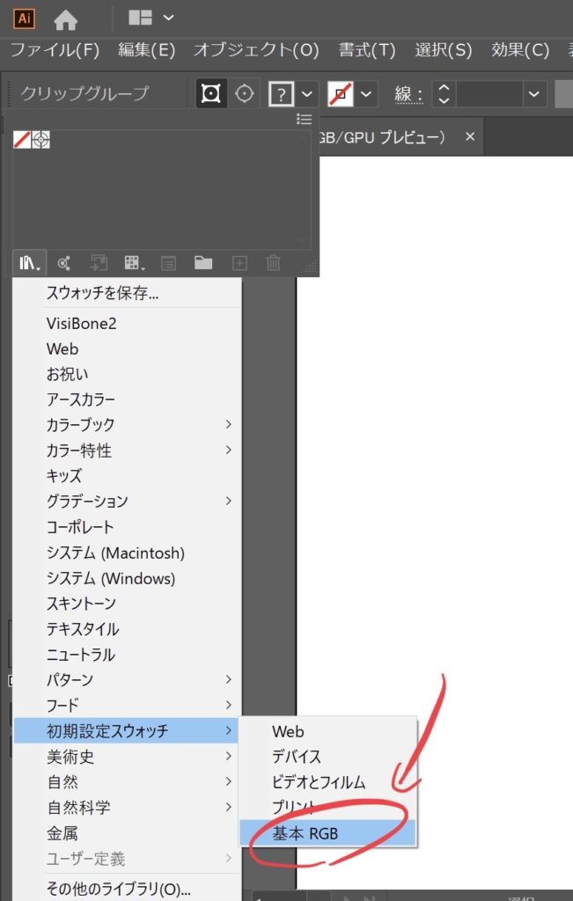This screenshot has height=901, width=573.
Task: Expand the フード submenu
Action: [127, 705]
